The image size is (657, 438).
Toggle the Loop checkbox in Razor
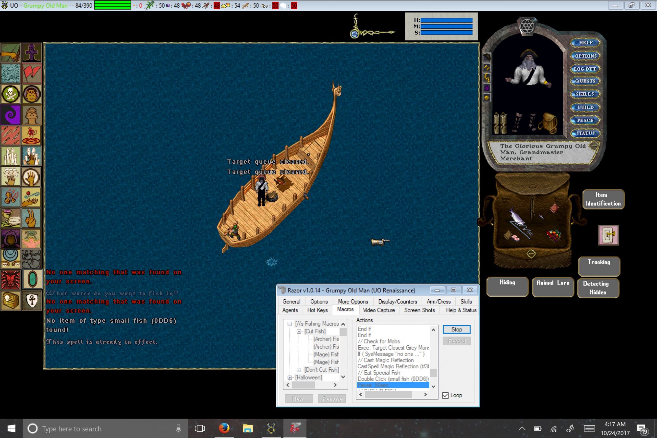click(x=445, y=395)
